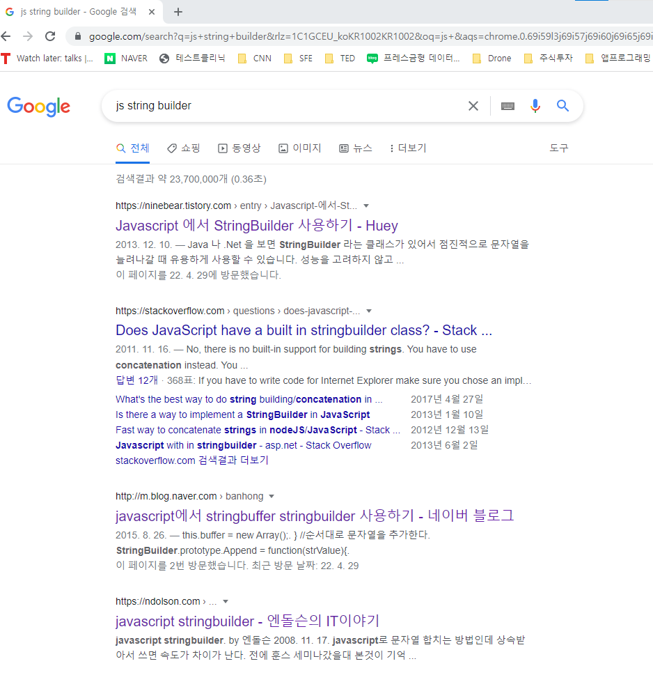Switch to the 뉴스 tab
Screen dimensions: 653x682
tap(356, 148)
